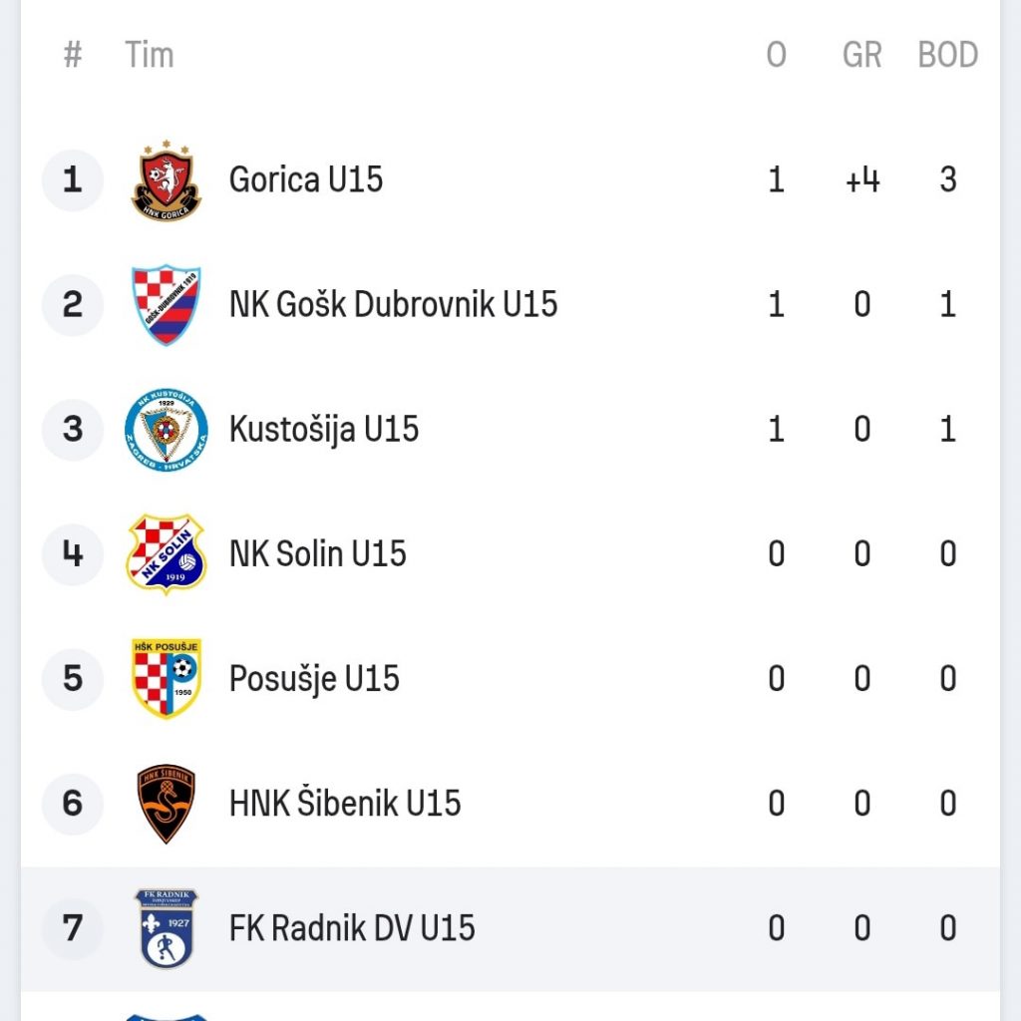
Task: Tap the Kustošija U15 club logo
Action: [167, 430]
